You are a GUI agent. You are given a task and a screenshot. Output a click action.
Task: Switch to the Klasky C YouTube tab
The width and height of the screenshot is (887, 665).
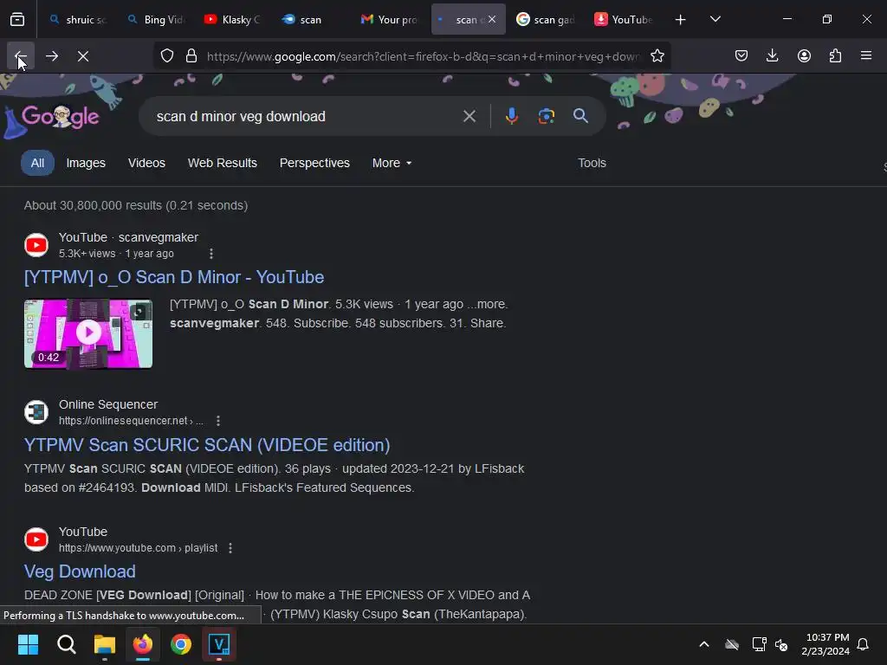tap(234, 19)
